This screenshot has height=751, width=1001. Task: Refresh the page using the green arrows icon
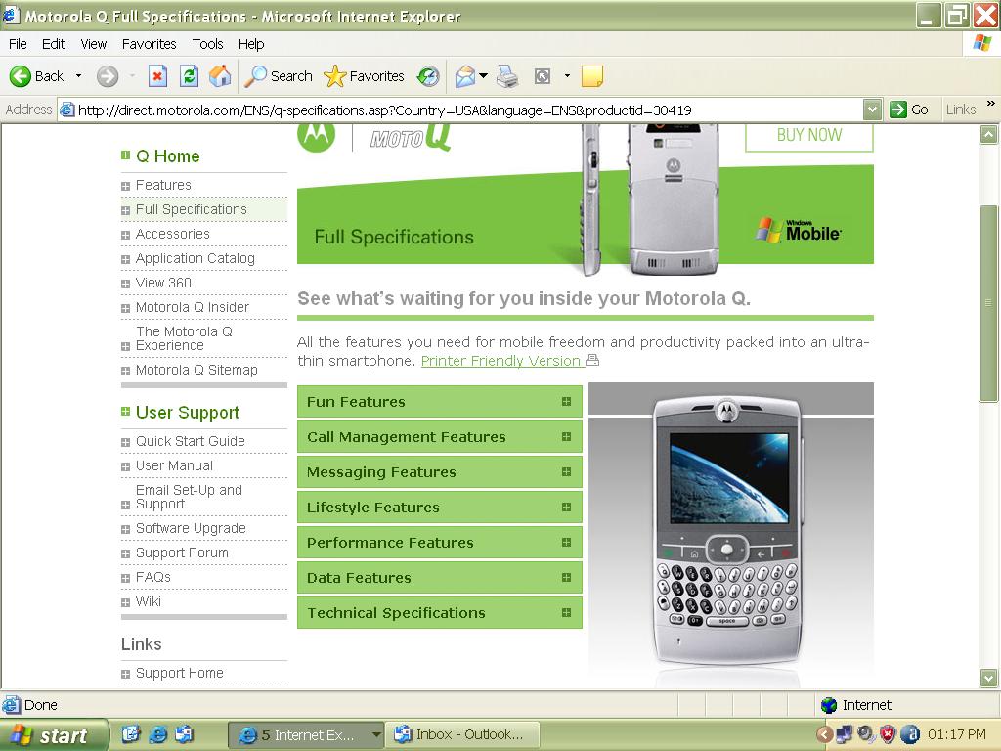pyautogui.click(x=189, y=76)
